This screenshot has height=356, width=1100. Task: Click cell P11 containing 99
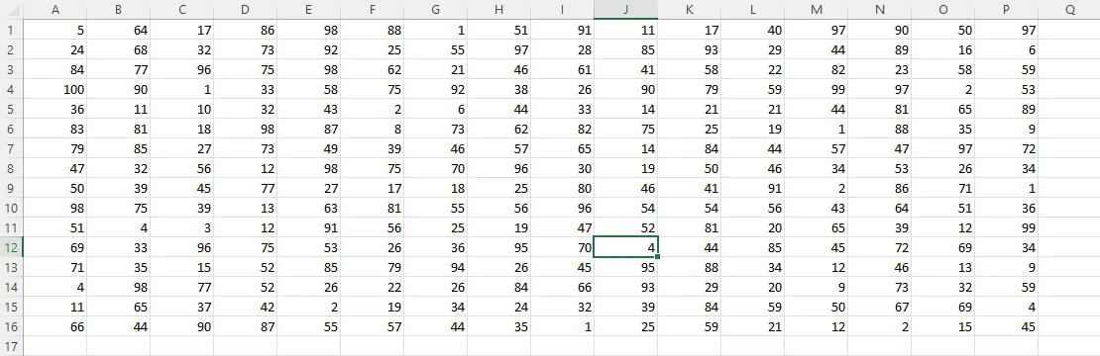1006,227
